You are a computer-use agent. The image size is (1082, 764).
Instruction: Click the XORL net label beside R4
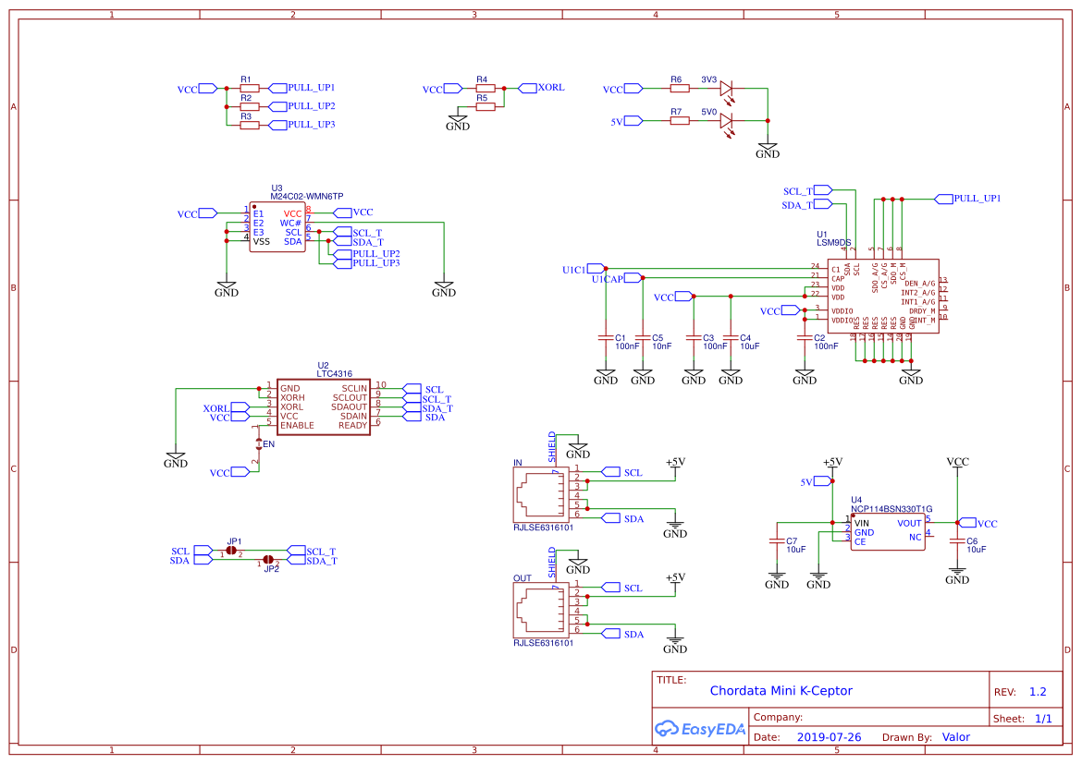(x=547, y=88)
